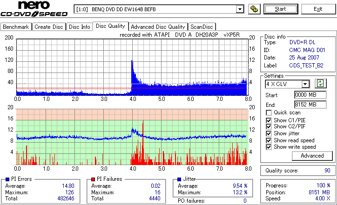Click the PI Failures and jitter chart

click(132, 137)
